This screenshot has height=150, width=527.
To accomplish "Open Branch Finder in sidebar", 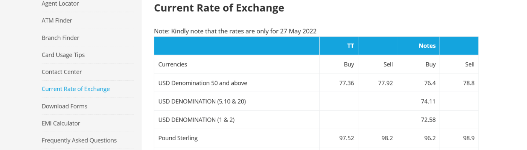I will 60,38.
